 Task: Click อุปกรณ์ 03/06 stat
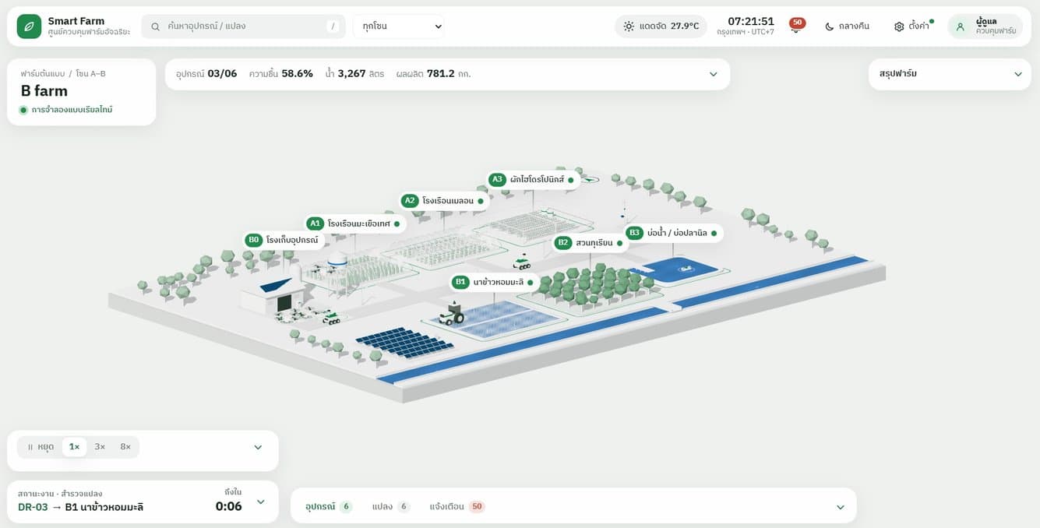click(206, 74)
